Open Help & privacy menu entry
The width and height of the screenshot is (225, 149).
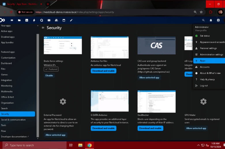pos(209,79)
